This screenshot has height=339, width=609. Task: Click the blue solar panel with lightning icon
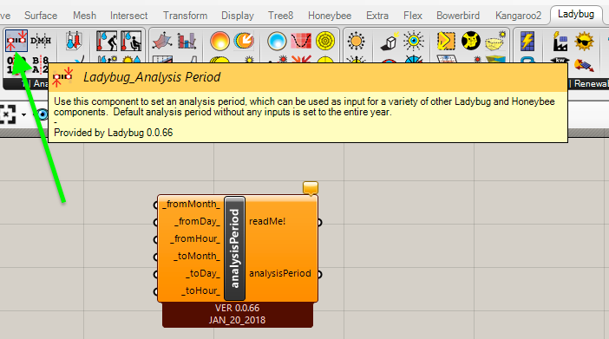(x=527, y=41)
